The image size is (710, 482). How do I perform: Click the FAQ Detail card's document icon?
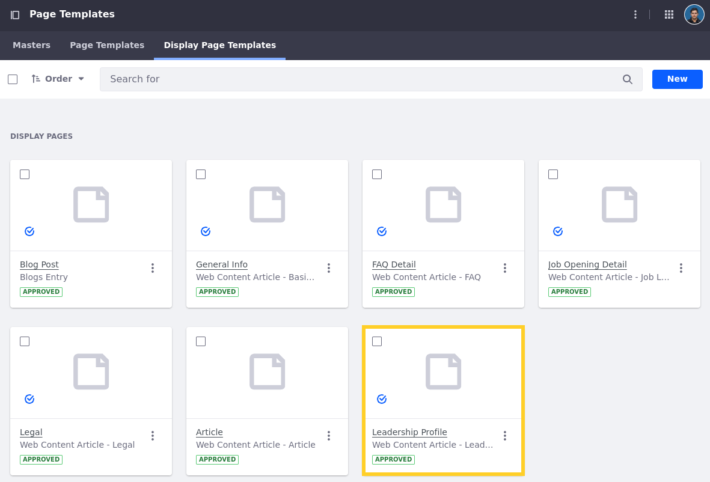pos(443,204)
